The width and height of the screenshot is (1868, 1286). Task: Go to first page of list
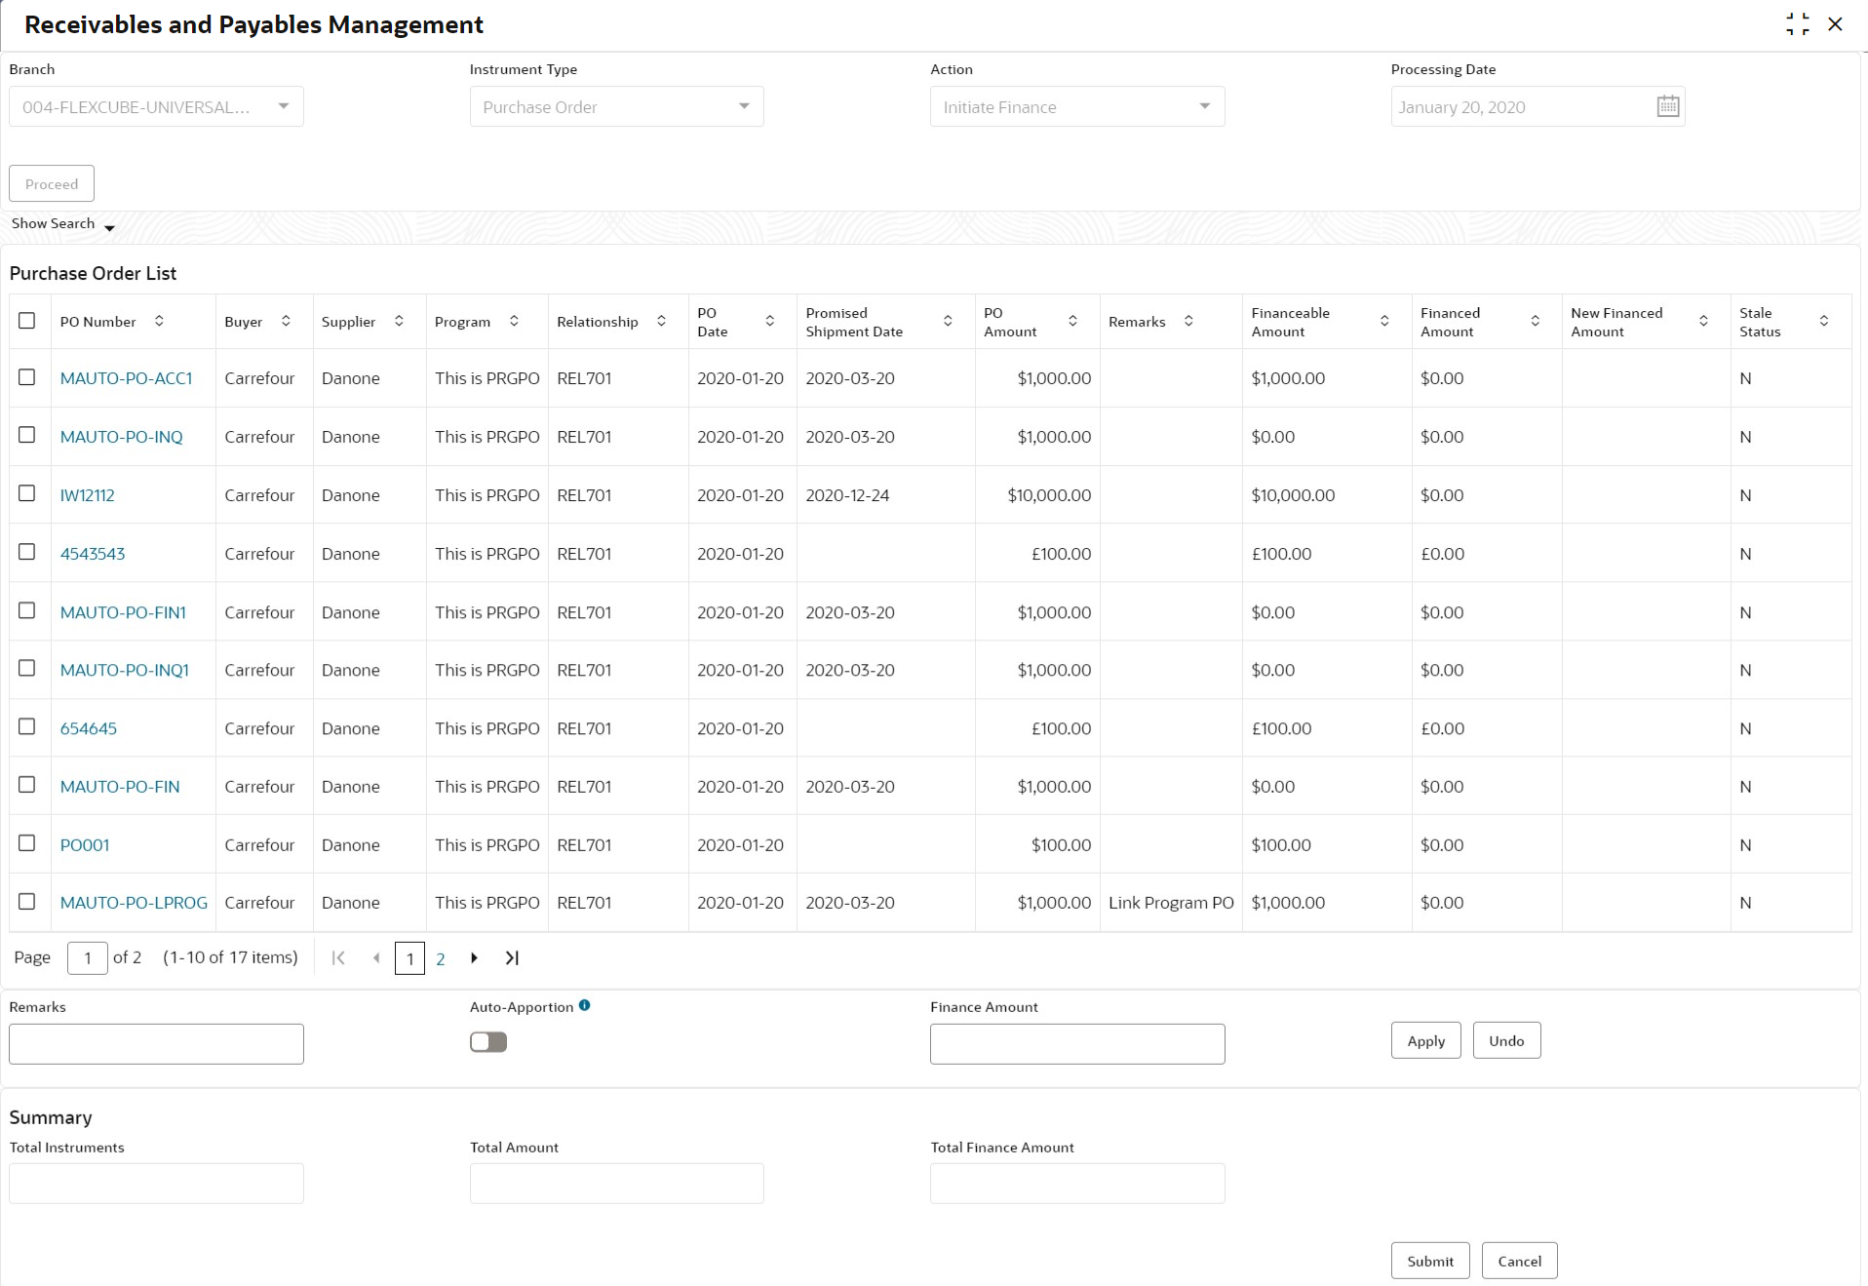[x=338, y=958]
